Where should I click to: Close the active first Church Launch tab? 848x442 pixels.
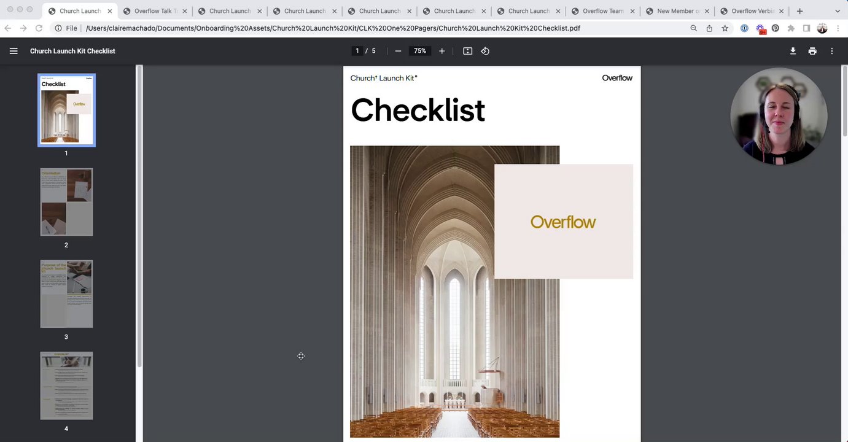[110, 11]
